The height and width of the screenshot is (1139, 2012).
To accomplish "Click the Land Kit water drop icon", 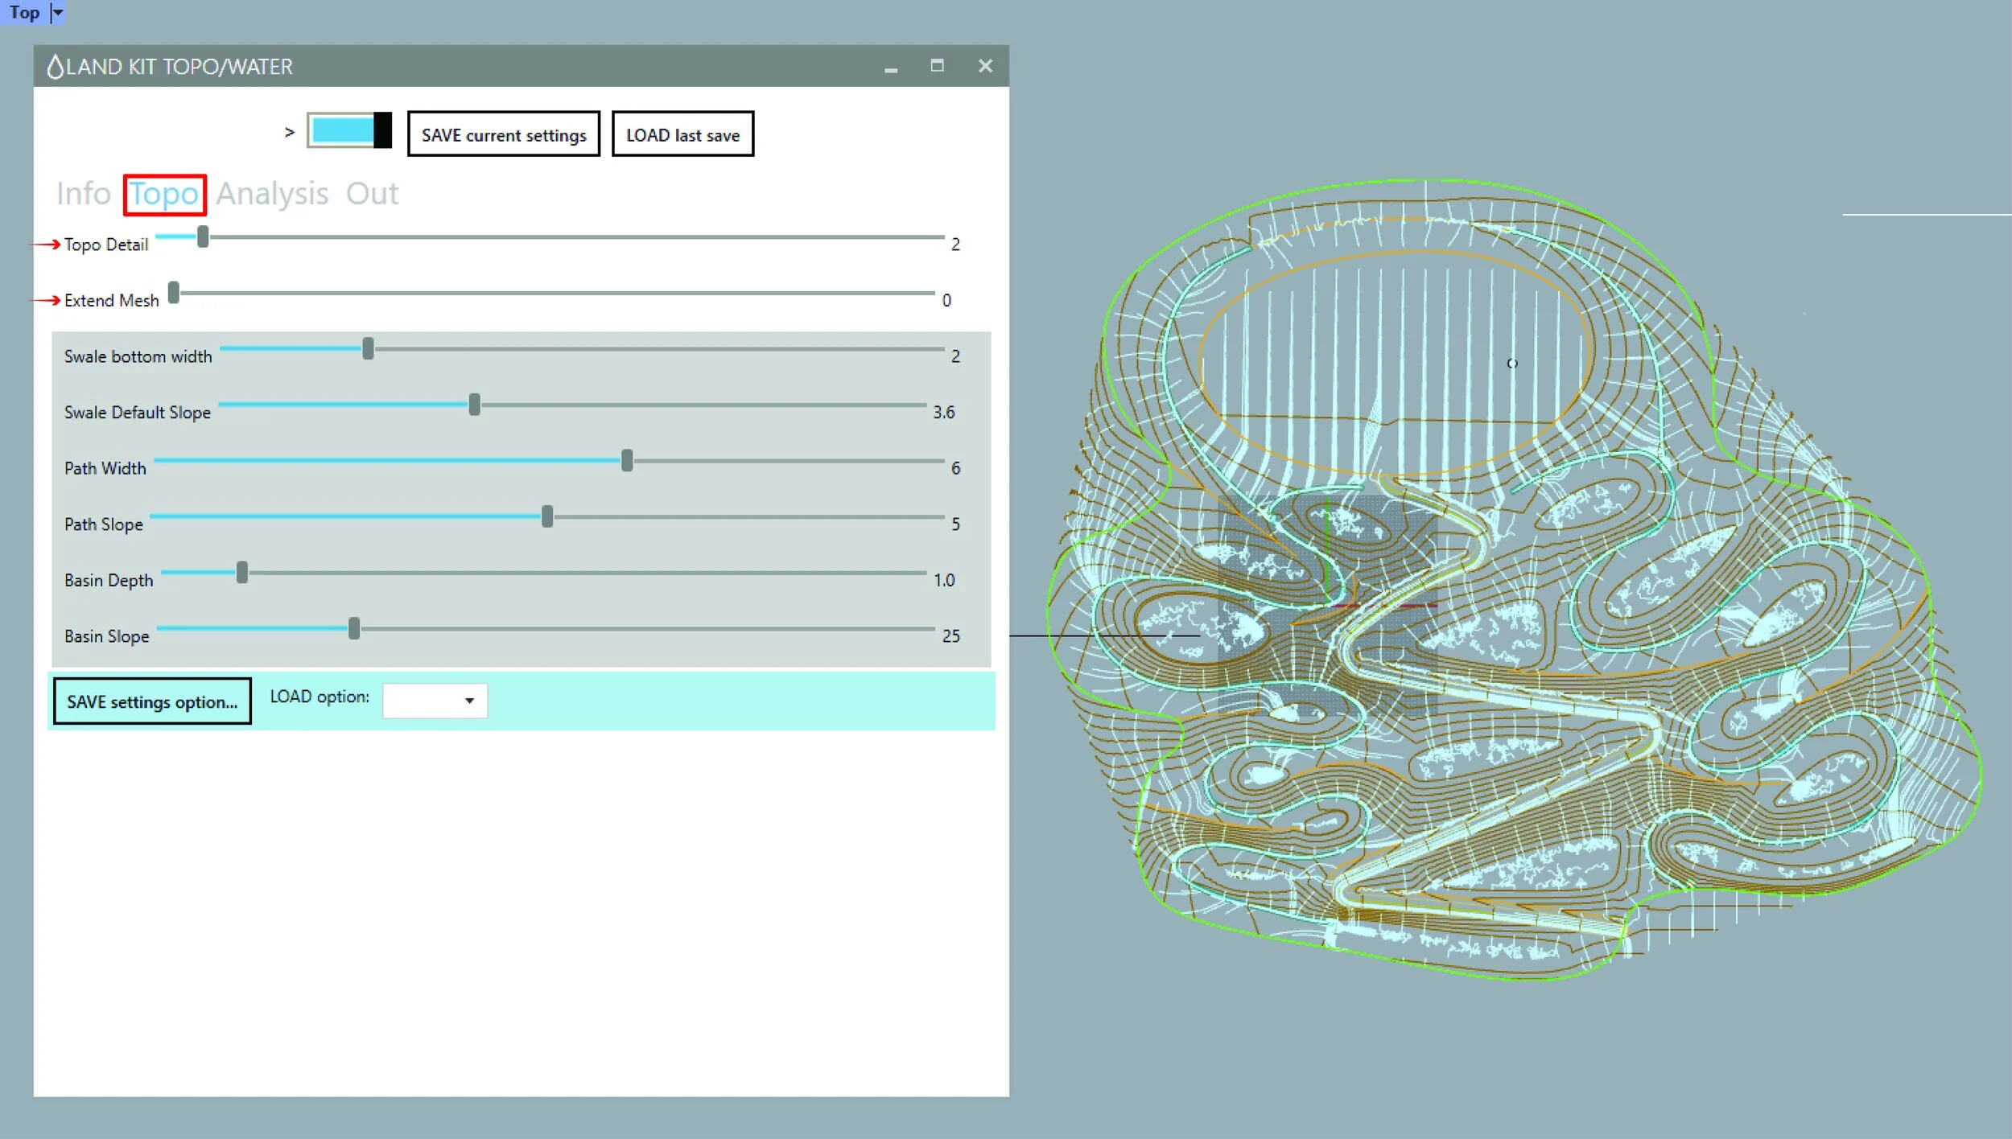I will [x=55, y=67].
